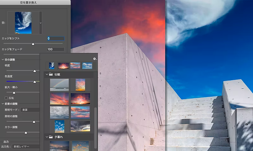Choose the portrait pink-orange clouds preset
The height and width of the screenshot is (151, 253).
tap(80, 85)
